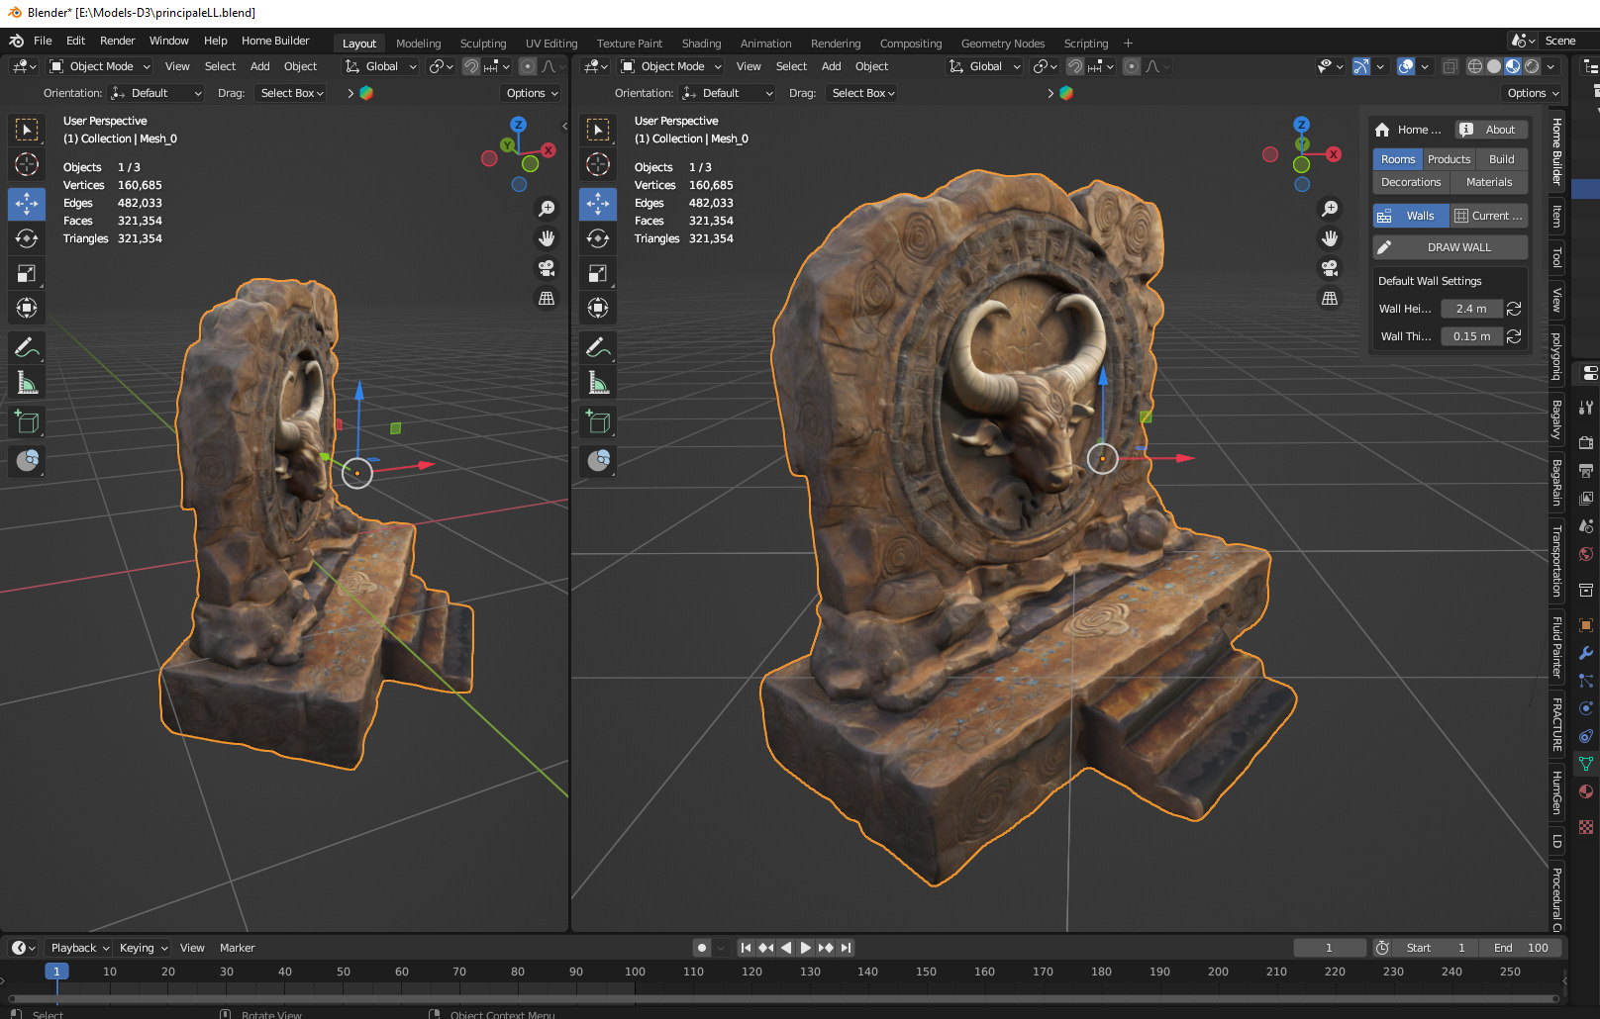Toggle camera view in right viewport

(1330, 268)
